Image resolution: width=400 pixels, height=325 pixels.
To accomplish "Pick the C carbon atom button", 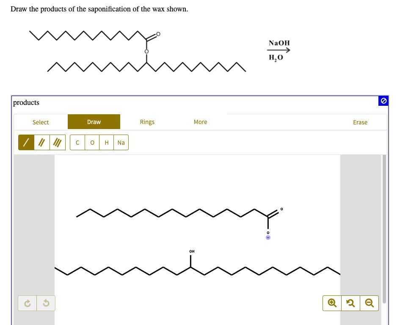I will coord(77,142).
